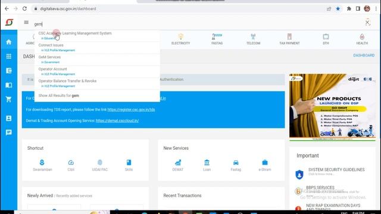Open the browser profile avatar
Image resolution: width=381 pixels, height=214 pixels.
pos(367,9)
